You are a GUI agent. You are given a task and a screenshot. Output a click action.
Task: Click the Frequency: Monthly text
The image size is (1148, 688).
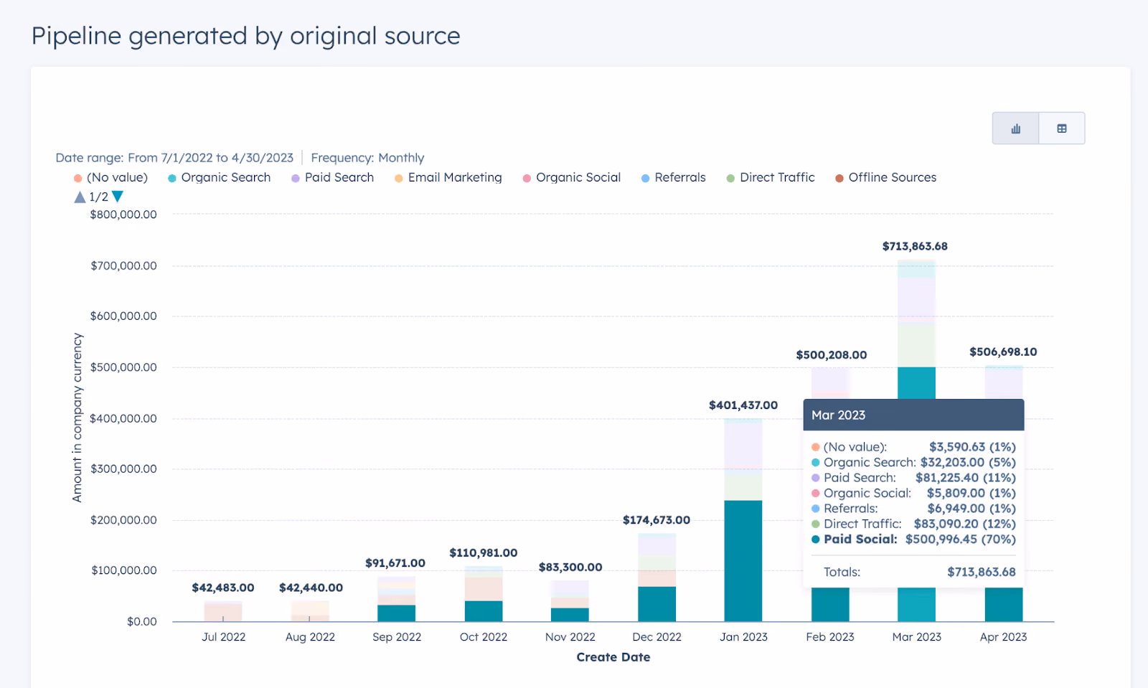(x=367, y=158)
